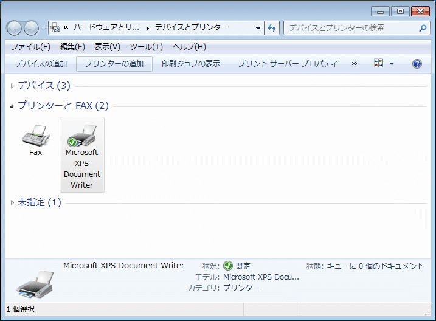Go back with the back arrow
The width and height of the screenshot is (436, 321).
(14, 28)
